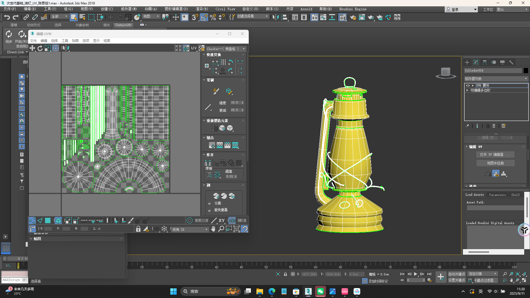530x298 pixels.
Task: Toggle the 避免重叠 checkbox
Action: pos(210,210)
